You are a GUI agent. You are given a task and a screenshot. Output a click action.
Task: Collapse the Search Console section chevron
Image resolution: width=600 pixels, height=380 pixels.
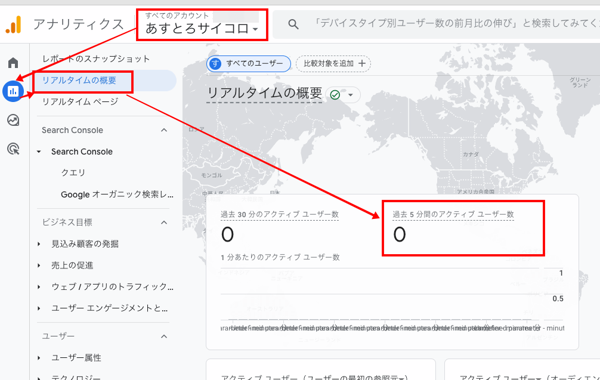click(x=164, y=130)
